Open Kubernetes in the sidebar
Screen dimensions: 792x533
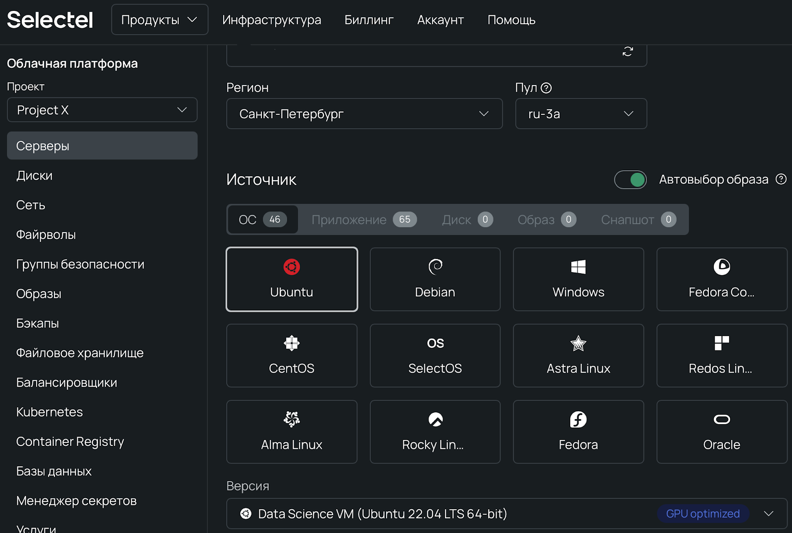click(49, 412)
